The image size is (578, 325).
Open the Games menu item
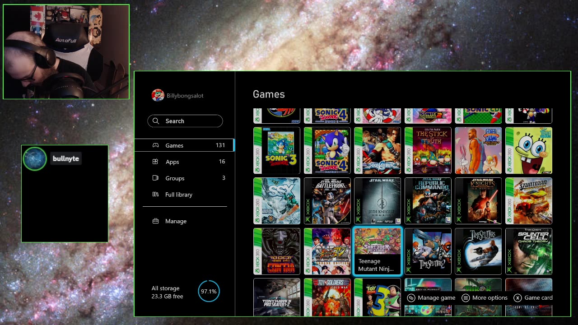(x=184, y=145)
